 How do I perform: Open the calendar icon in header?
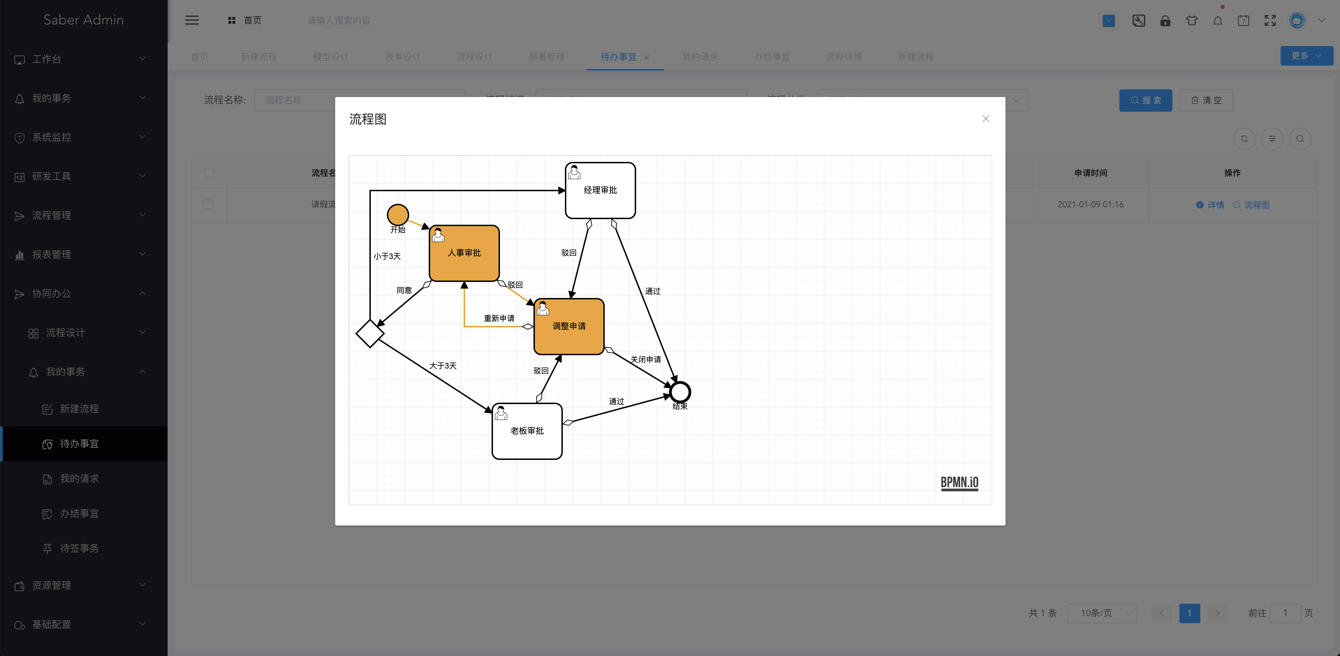(1244, 21)
